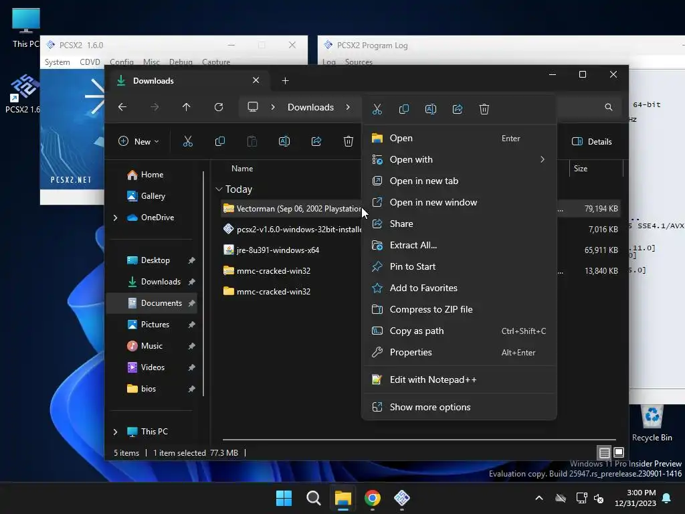The height and width of the screenshot is (514, 685).
Task: Choose Open in new tab
Action: (x=459, y=181)
